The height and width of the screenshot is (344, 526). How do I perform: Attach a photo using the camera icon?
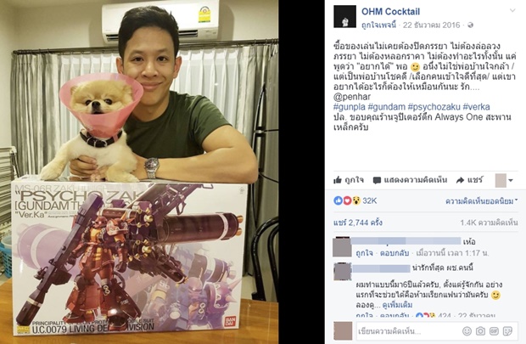[x=480, y=331]
